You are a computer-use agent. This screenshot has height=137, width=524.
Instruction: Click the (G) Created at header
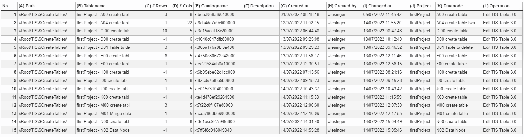[303, 6]
